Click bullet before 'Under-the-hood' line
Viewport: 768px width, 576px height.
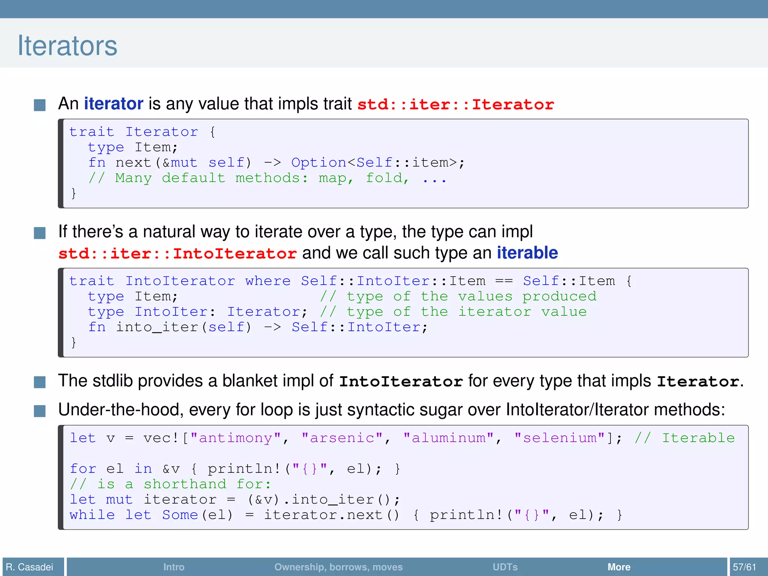pos(40,411)
